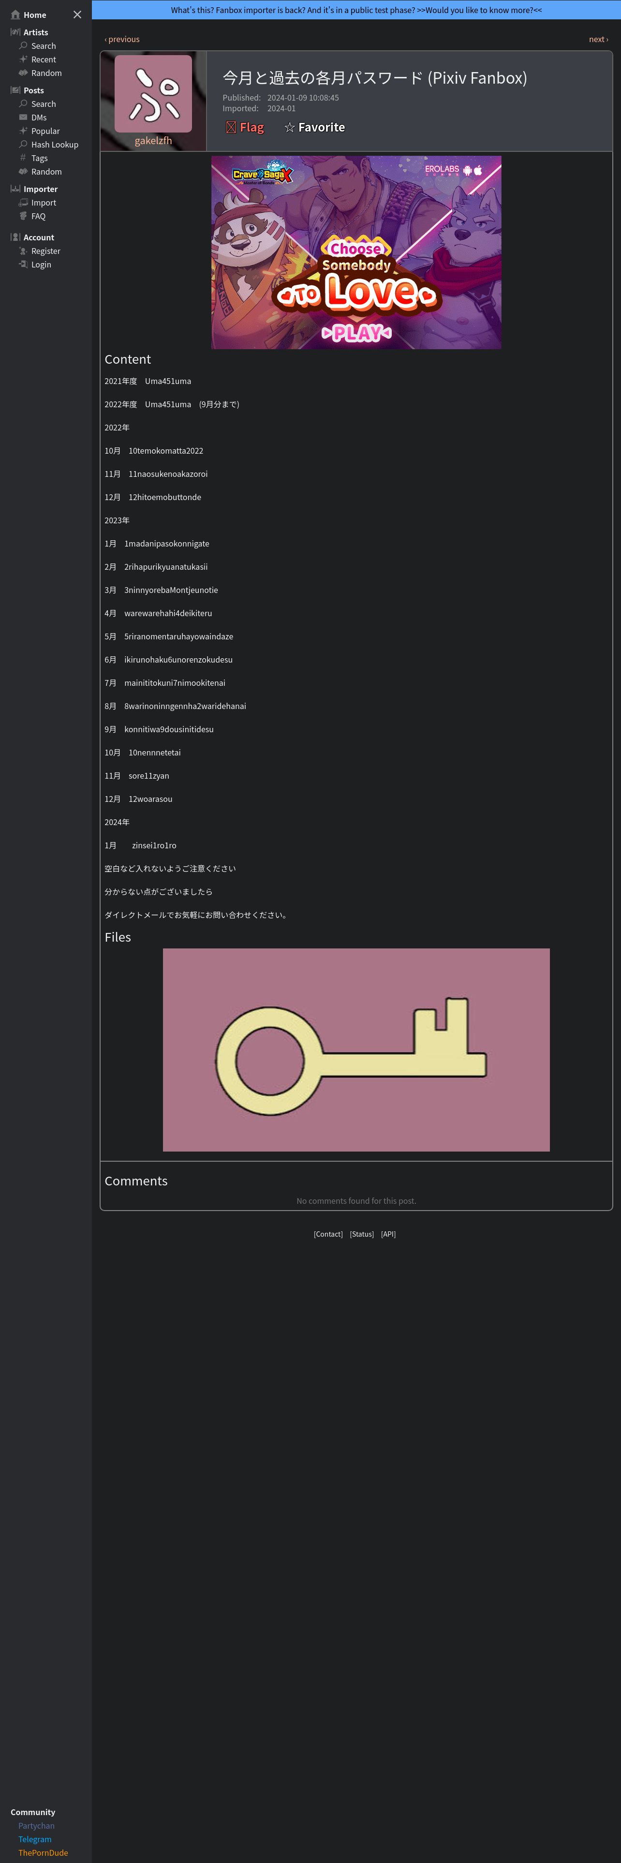The width and height of the screenshot is (621, 1863).
Task: Open the Login page
Action: (x=41, y=265)
